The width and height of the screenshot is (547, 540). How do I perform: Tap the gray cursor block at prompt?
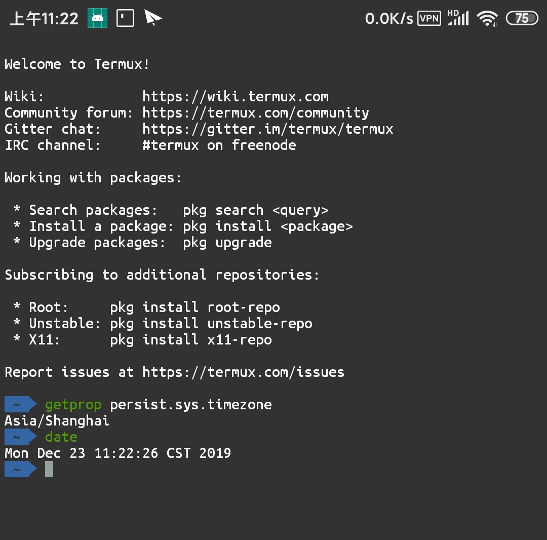[49, 469]
